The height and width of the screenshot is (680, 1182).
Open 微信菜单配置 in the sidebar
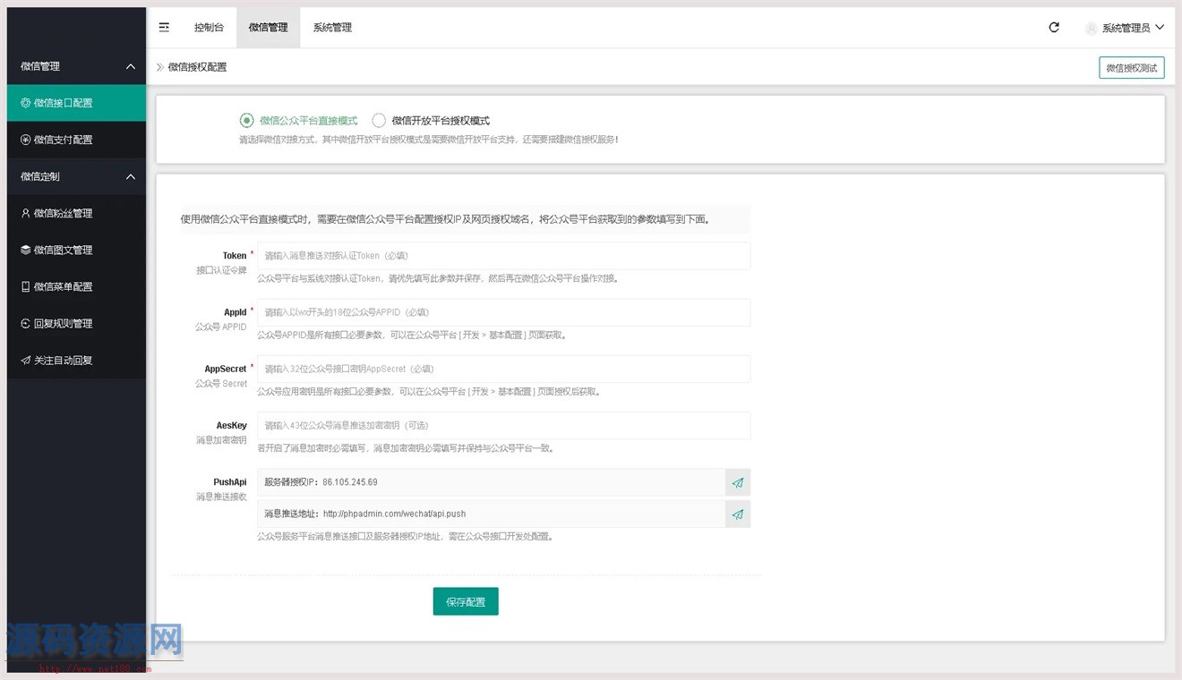[76, 286]
